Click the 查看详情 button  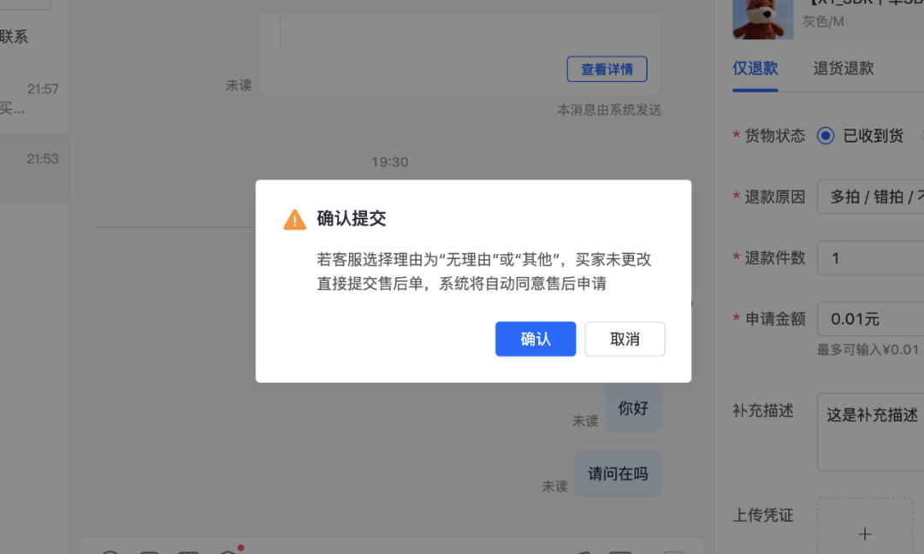(607, 69)
